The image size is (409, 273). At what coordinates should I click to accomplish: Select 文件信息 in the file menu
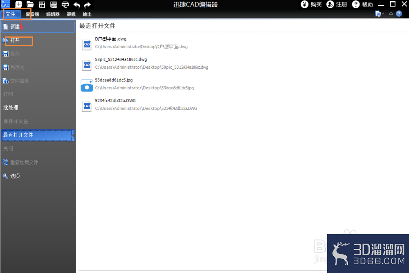(x=38, y=81)
